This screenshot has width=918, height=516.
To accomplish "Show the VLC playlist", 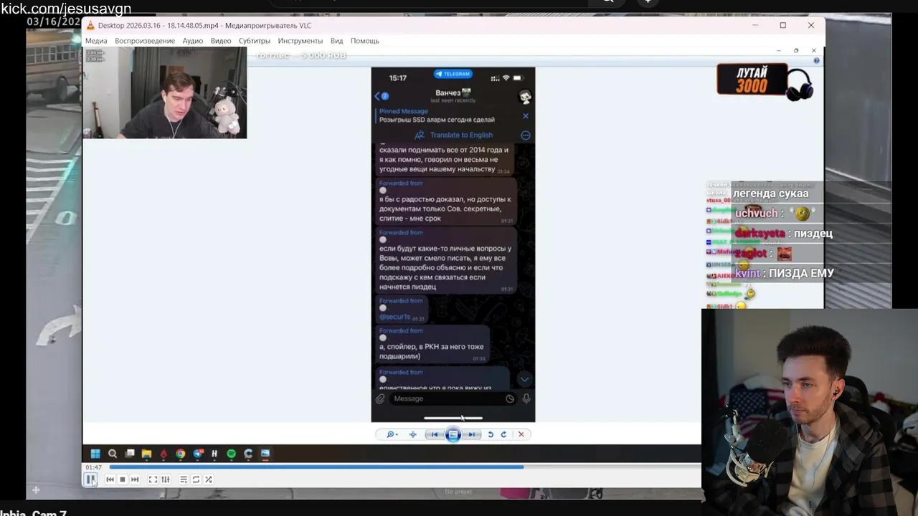I will point(184,479).
